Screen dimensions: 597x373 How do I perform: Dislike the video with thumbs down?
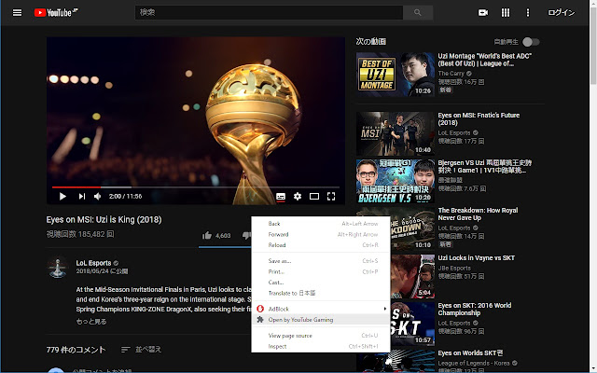pos(246,236)
